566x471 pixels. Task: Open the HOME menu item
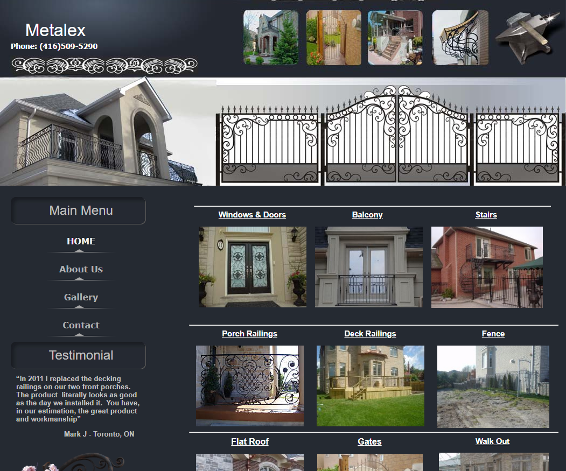pos(81,241)
